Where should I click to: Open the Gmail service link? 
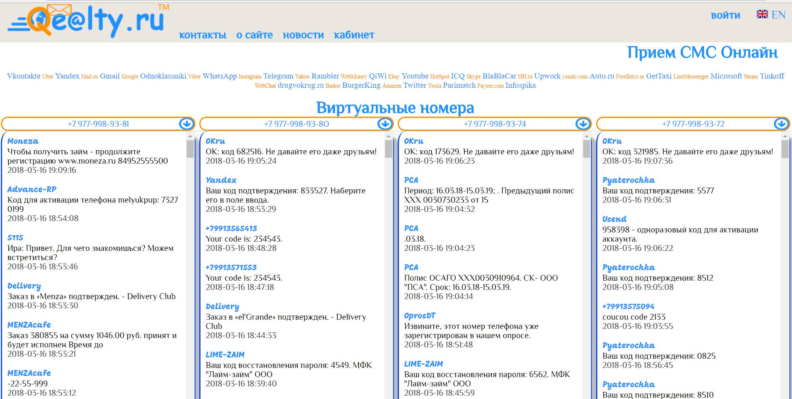click(x=110, y=76)
